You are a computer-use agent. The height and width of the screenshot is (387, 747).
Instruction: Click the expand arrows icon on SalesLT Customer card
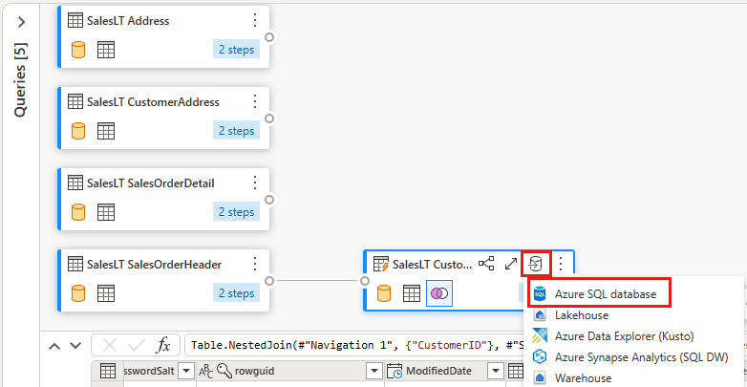click(511, 264)
